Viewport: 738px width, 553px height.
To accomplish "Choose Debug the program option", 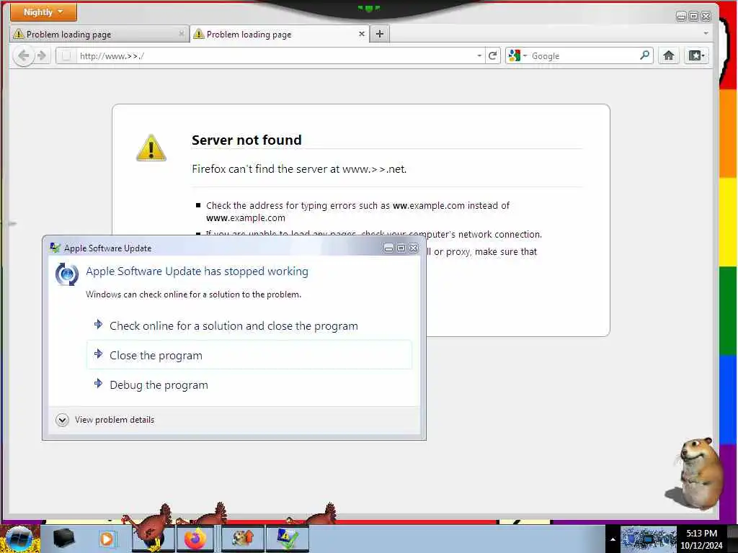I will [x=249, y=385].
